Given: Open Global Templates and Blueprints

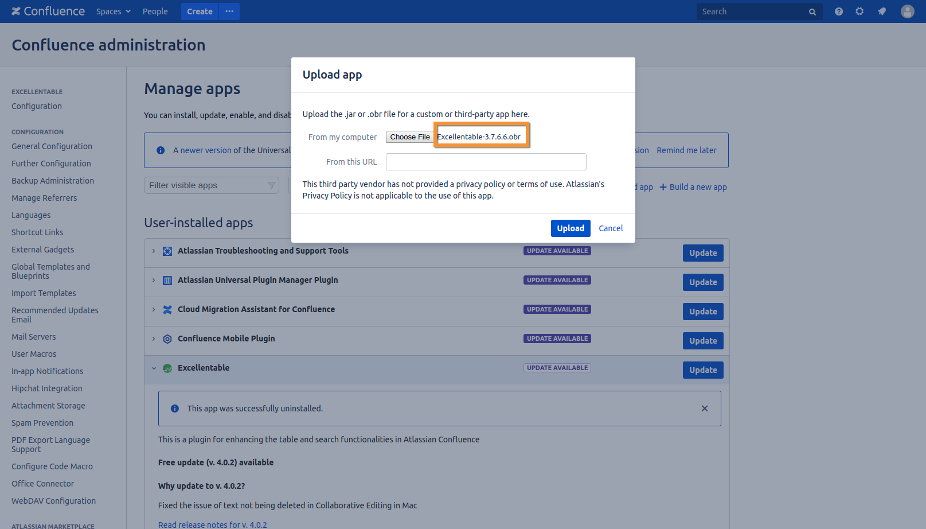Looking at the screenshot, I should (x=50, y=271).
